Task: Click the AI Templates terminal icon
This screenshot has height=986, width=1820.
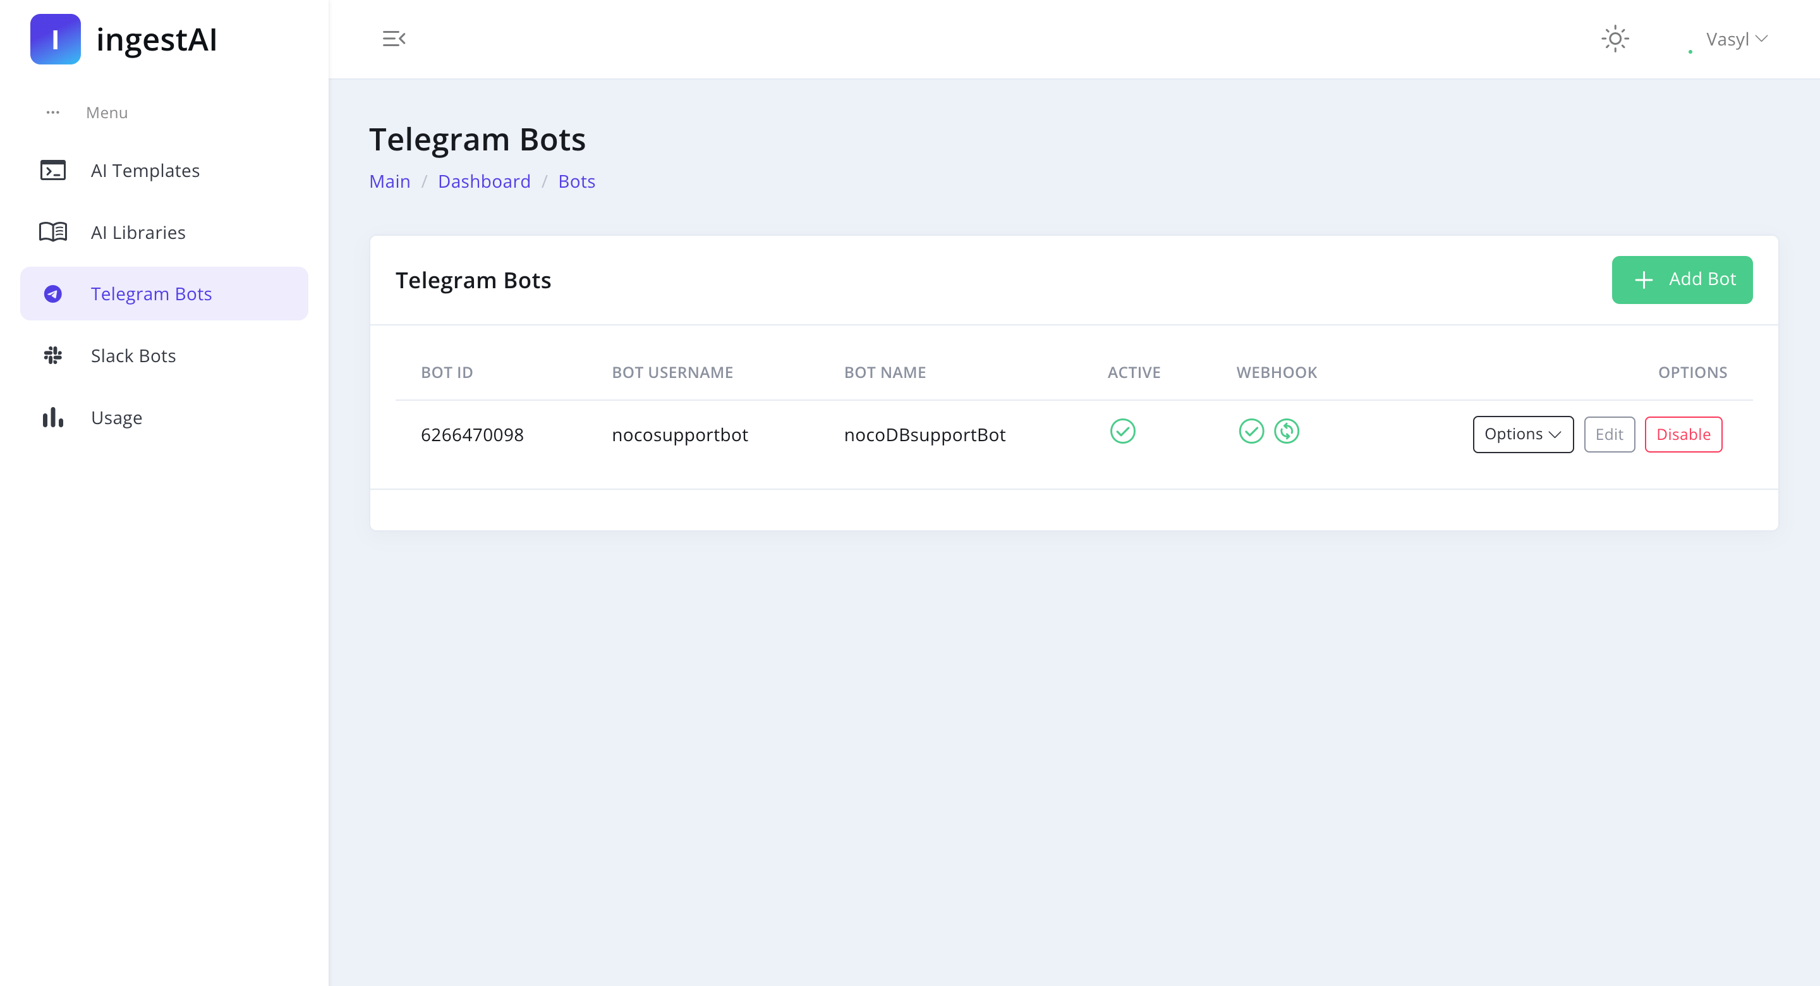Action: [x=53, y=171]
